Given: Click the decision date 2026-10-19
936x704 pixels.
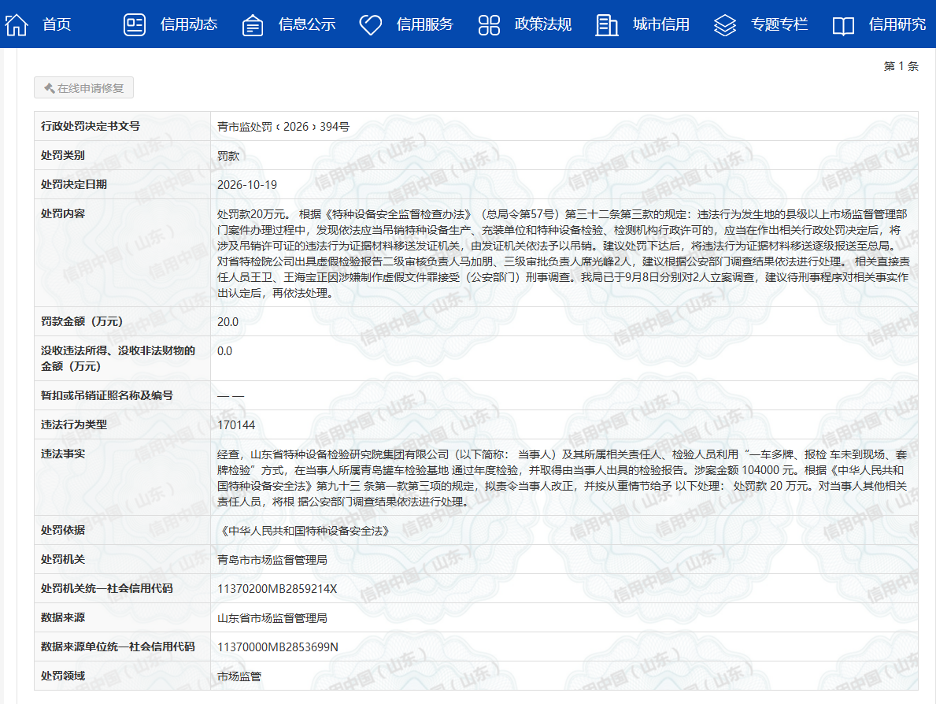Looking at the screenshot, I should (247, 185).
